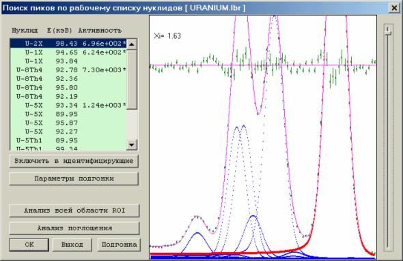
Task: Click the nuclide list scrollbar thumb
Action: tap(132, 80)
